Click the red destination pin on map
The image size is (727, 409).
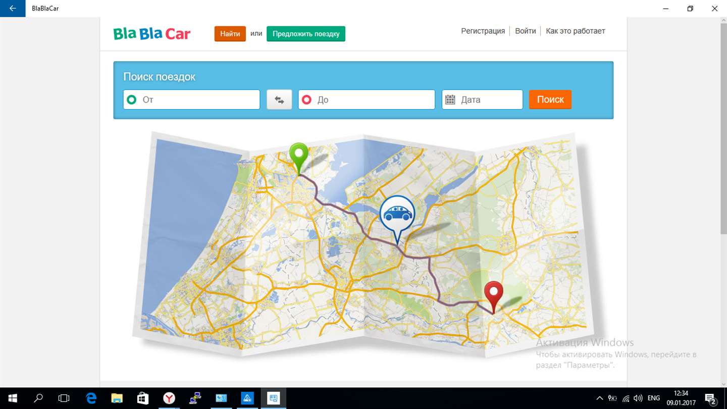pos(494,297)
